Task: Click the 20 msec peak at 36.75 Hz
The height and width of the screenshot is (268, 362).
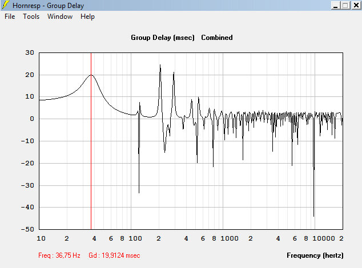Action: click(91, 75)
